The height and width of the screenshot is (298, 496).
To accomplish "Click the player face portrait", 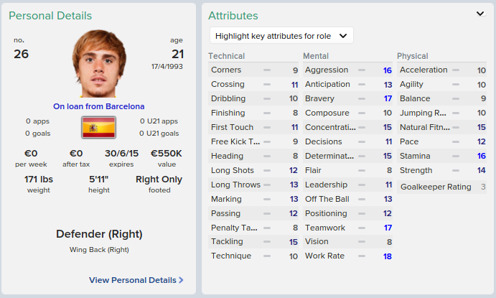I will click(99, 64).
